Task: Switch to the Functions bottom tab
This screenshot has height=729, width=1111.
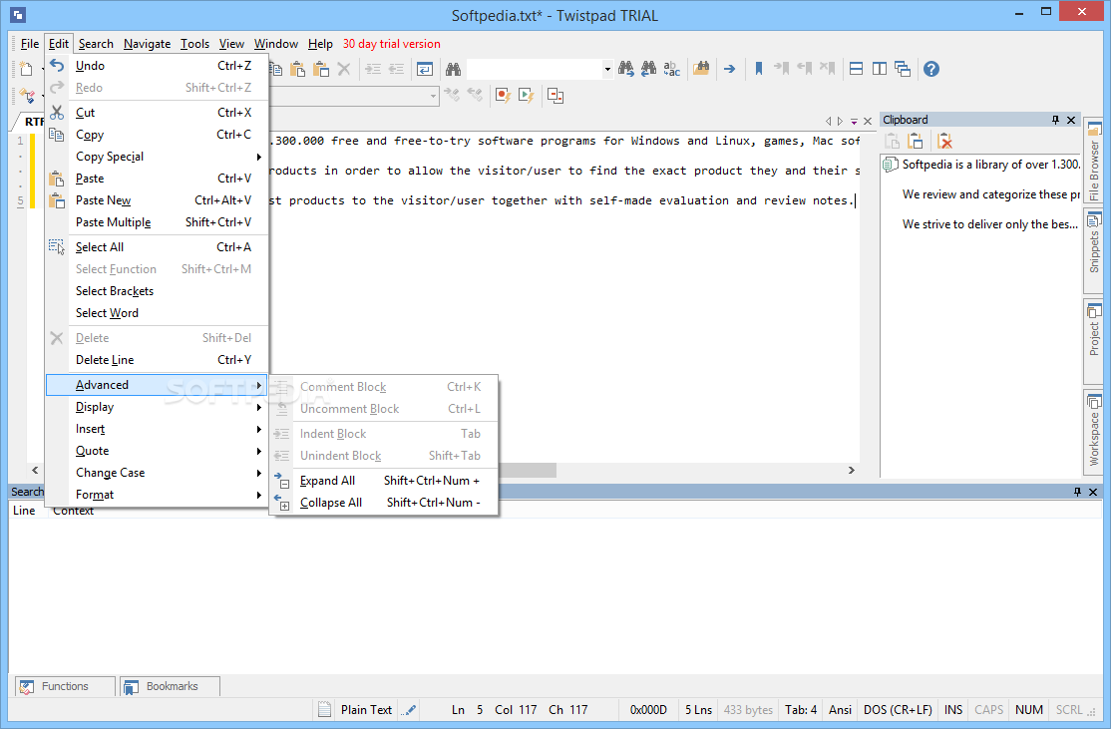Action: (x=65, y=686)
